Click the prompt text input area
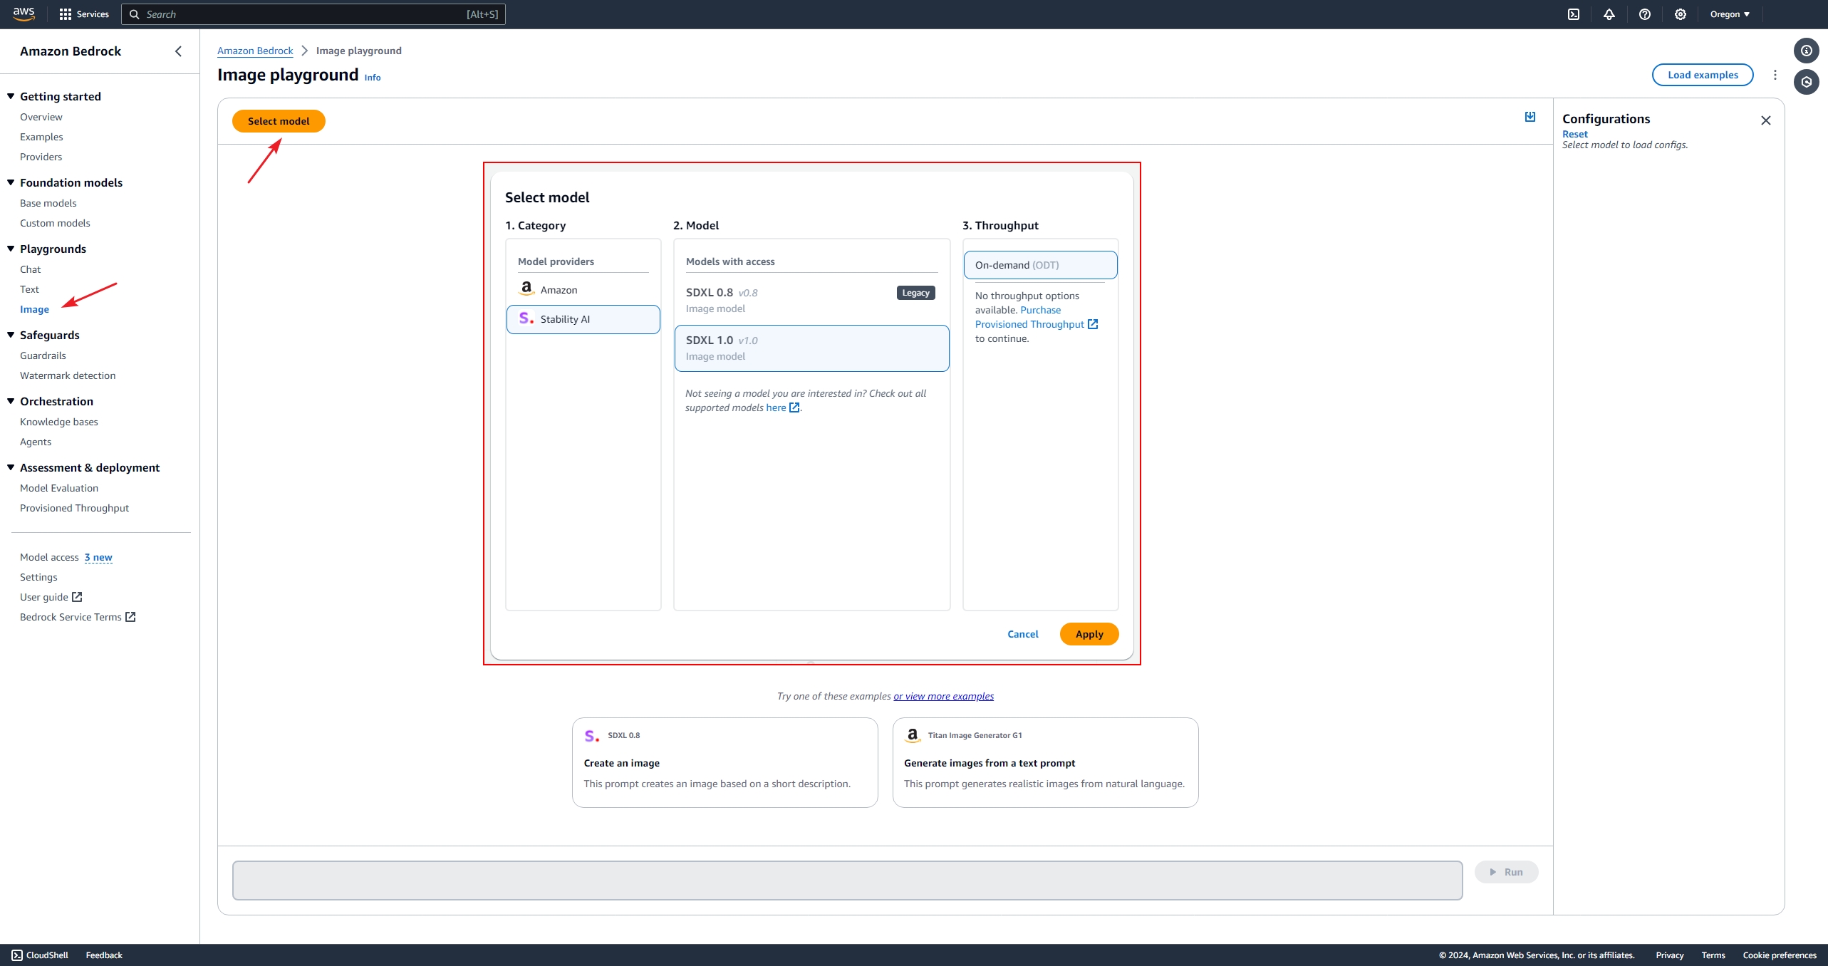This screenshot has width=1828, height=966. coord(847,881)
